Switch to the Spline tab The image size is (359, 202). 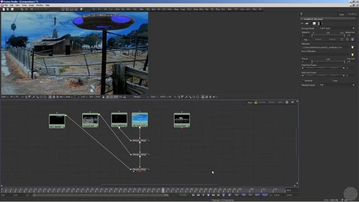pos(280,102)
